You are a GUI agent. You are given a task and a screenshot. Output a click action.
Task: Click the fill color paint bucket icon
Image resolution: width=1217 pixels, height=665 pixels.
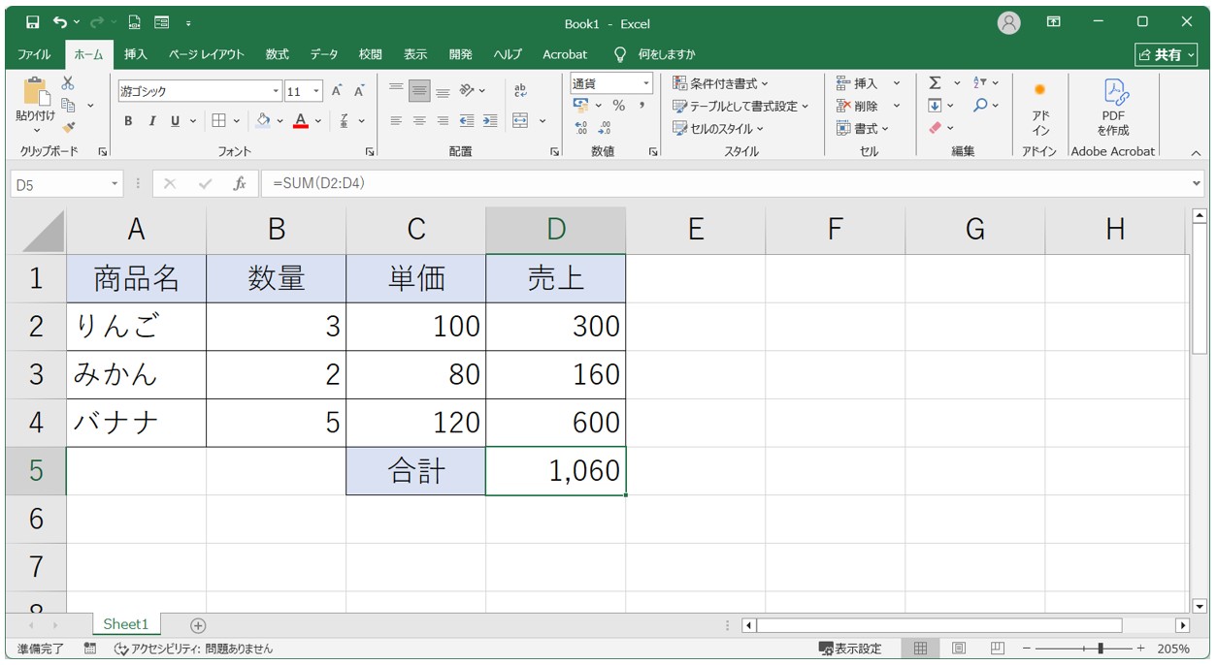pos(263,121)
